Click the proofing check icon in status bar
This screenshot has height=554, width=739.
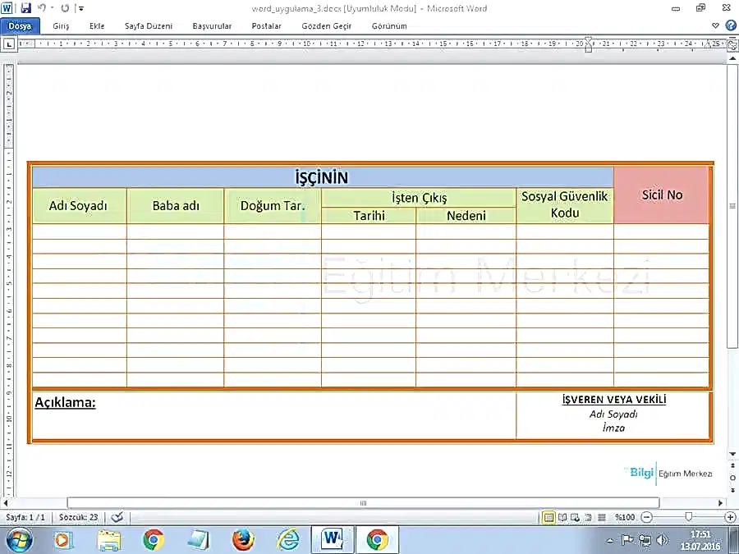(117, 517)
